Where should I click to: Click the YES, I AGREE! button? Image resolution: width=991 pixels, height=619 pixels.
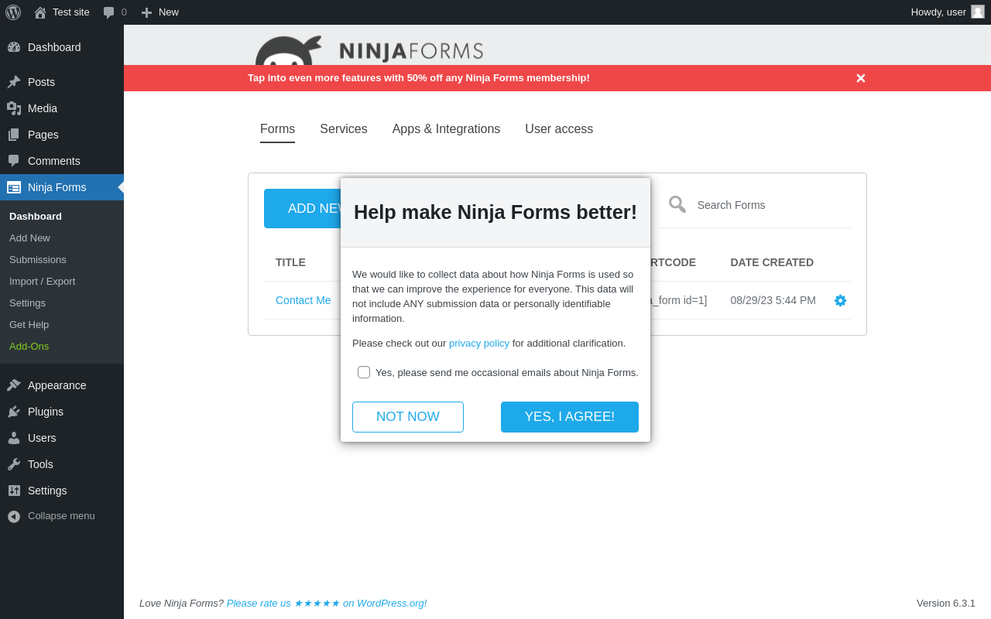point(570,417)
